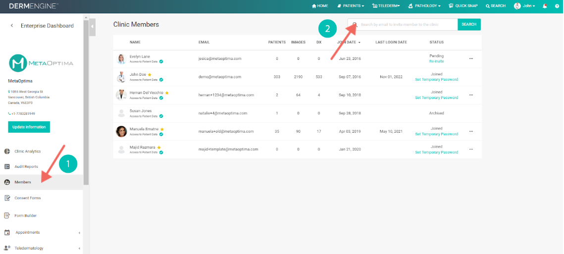
Task: Click John Doe's avatar
Action: [x=121, y=77]
